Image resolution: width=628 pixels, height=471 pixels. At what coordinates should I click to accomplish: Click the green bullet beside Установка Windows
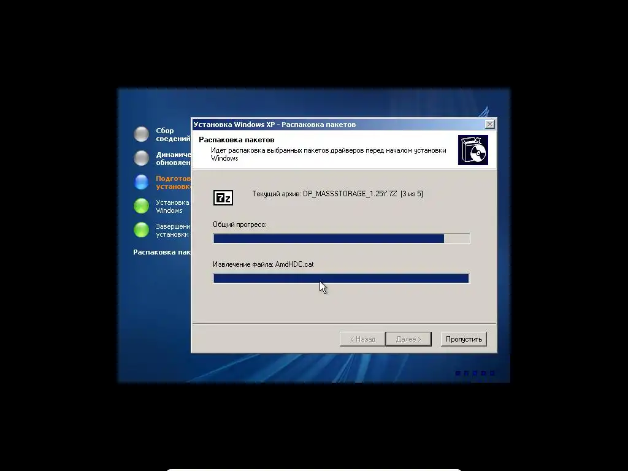point(142,206)
